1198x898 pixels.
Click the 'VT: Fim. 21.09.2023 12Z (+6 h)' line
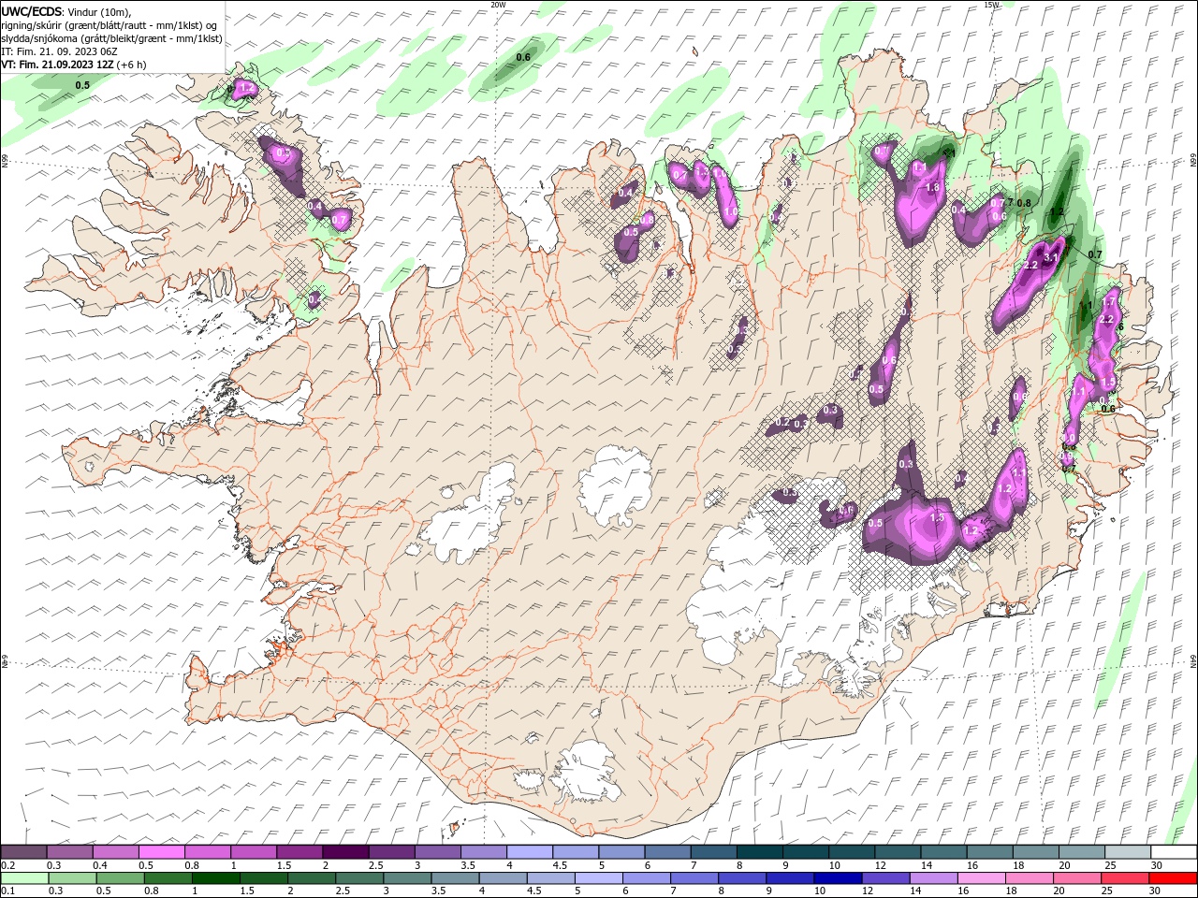pos(74,65)
